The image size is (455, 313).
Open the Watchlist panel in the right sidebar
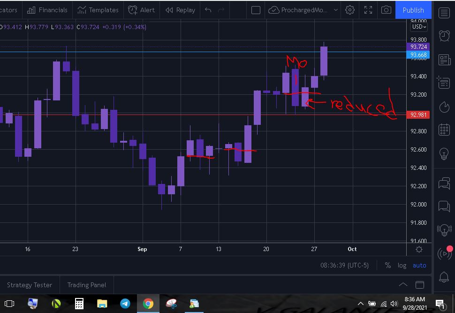(x=444, y=13)
